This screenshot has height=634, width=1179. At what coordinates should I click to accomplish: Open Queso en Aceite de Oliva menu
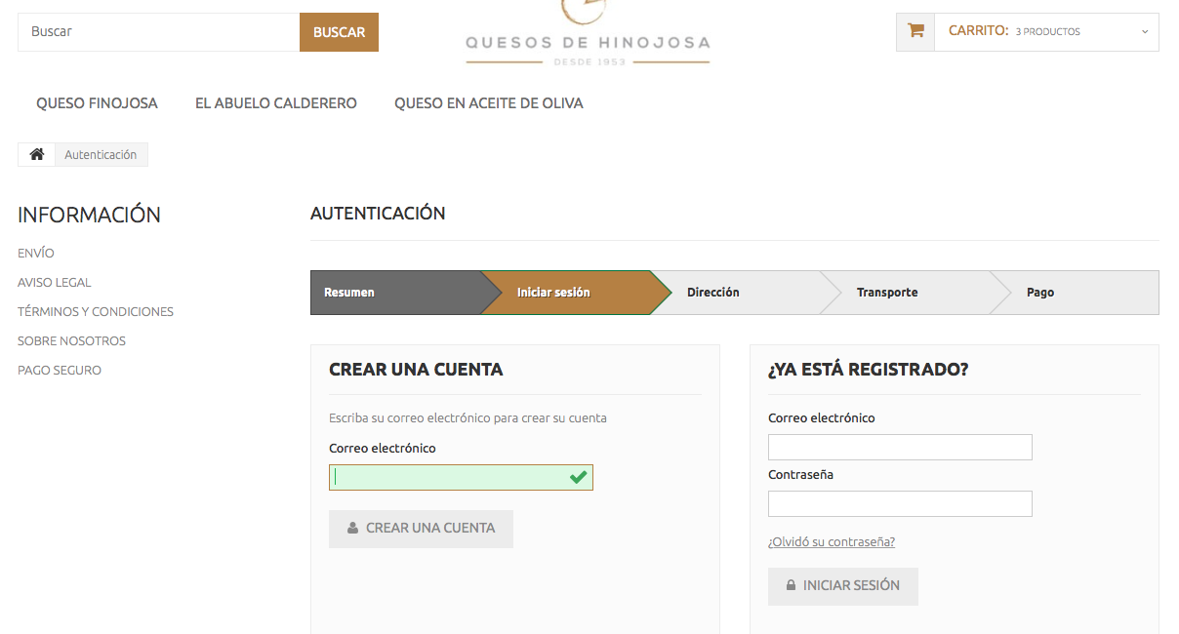[489, 103]
